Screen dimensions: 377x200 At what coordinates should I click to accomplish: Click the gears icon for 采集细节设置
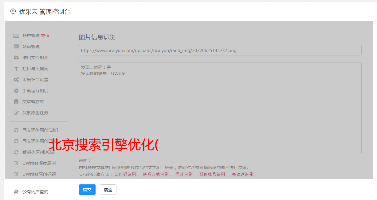16,80
